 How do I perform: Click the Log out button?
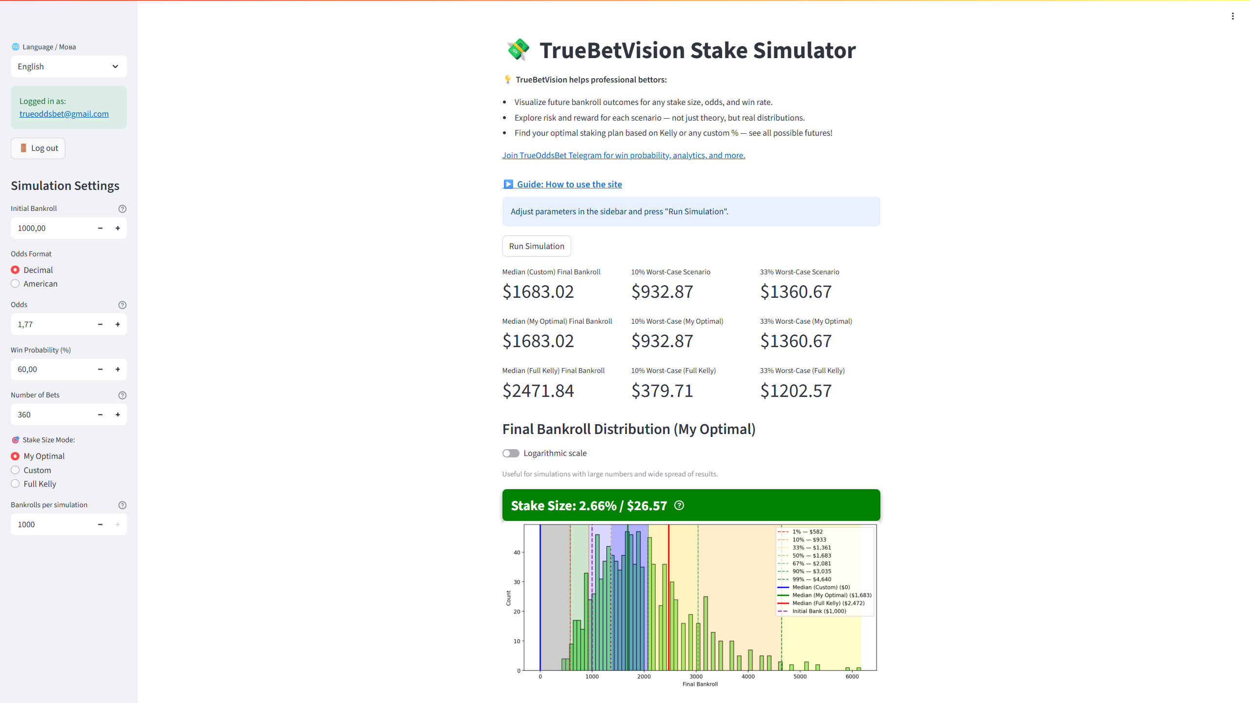(38, 148)
